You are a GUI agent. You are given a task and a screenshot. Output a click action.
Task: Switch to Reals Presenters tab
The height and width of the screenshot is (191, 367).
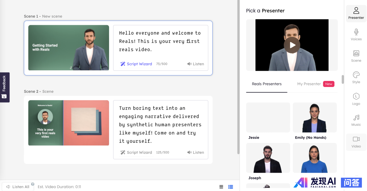pos(267,84)
